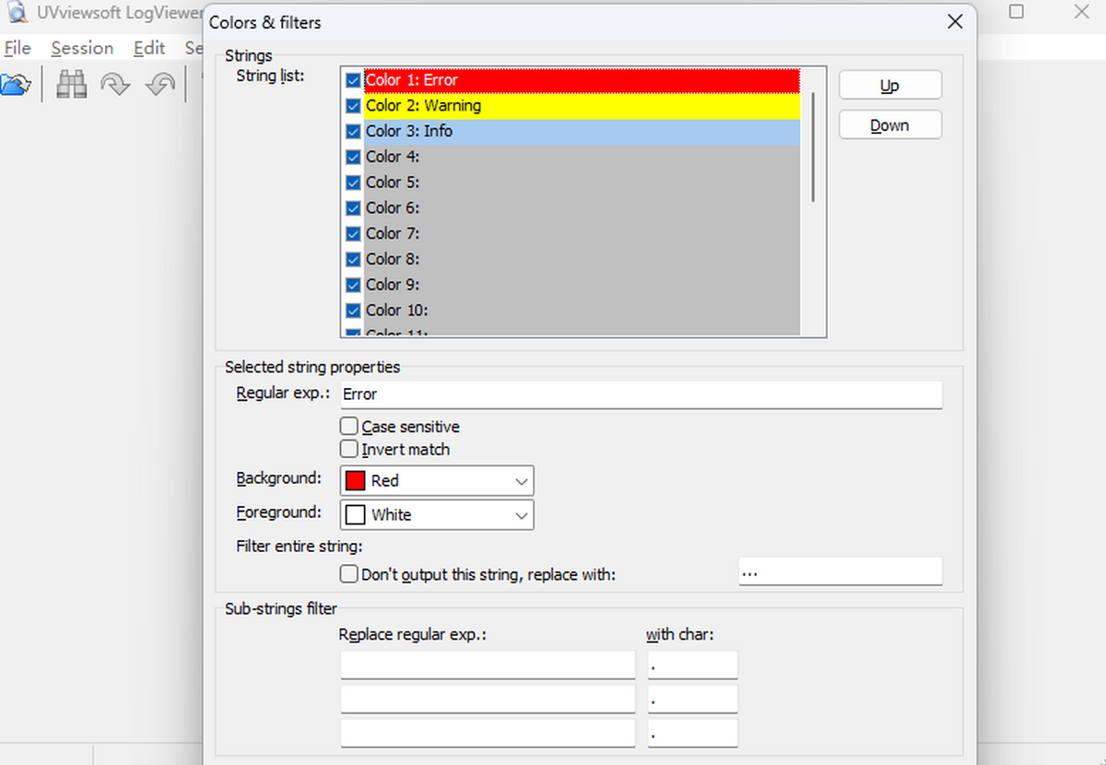
Task: Toggle the Color 3: Info checkbox
Action: pyautogui.click(x=353, y=132)
